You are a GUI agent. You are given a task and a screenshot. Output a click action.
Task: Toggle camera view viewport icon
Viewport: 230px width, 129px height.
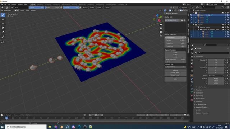[x=161, y=32]
